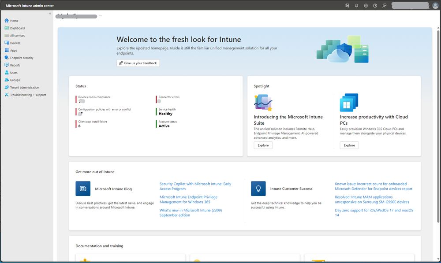Screen dimensions: 441x263
Task: Click Account status Active value
Action: [164, 126]
